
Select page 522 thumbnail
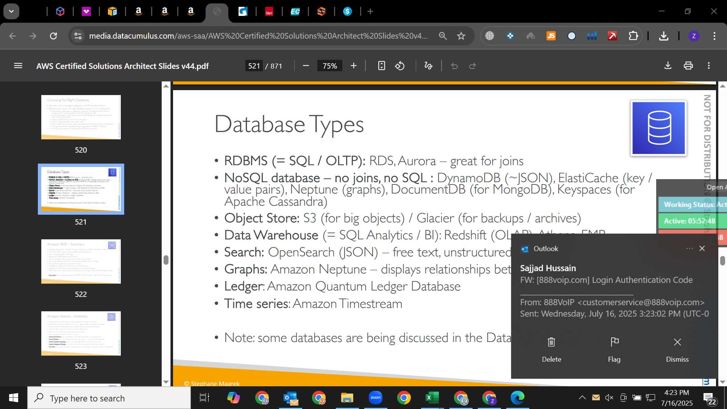coord(81,261)
